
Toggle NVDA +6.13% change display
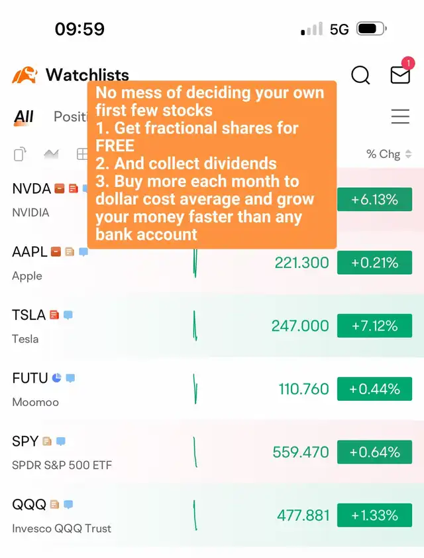pyautogui.click(x=374, y=199)
